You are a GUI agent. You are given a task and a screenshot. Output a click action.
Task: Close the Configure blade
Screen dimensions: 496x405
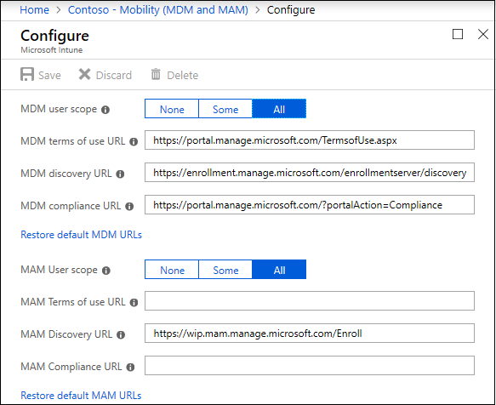[x=483, y=34]
